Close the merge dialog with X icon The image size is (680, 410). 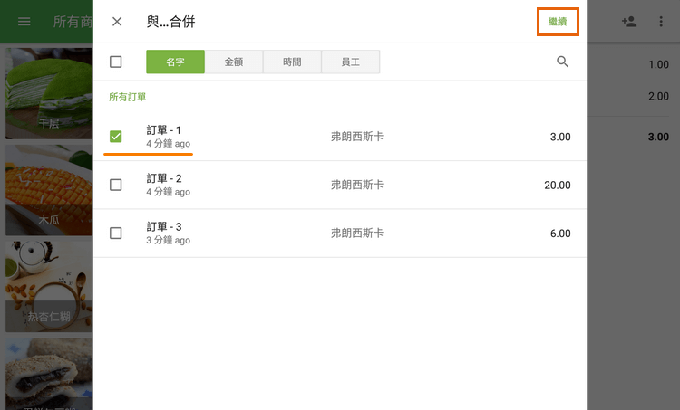click(117, 22)
